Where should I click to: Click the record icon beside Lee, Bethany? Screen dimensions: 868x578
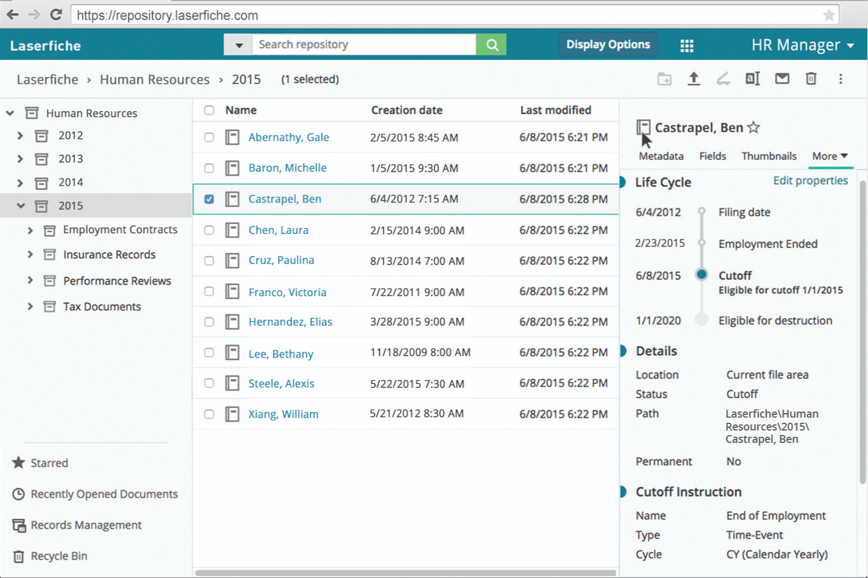pos(232,353)
